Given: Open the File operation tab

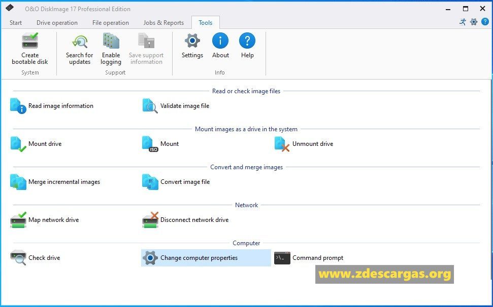Looking at the screenshot, I should [x=110, y=23].
